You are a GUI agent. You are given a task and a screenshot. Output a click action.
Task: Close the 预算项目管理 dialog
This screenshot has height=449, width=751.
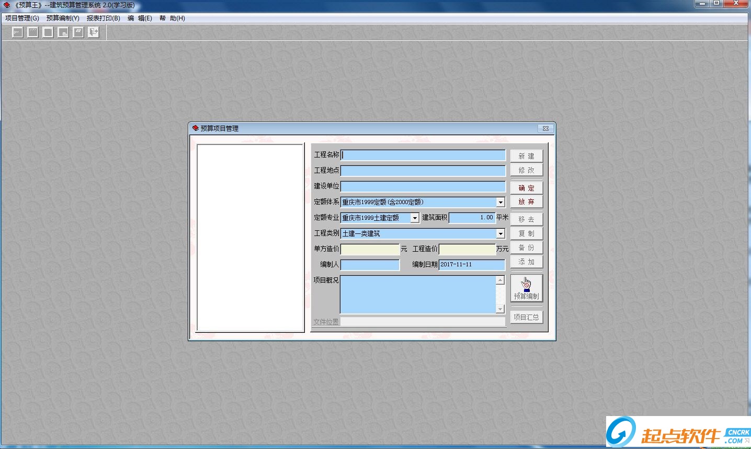[x=545, y=128]
